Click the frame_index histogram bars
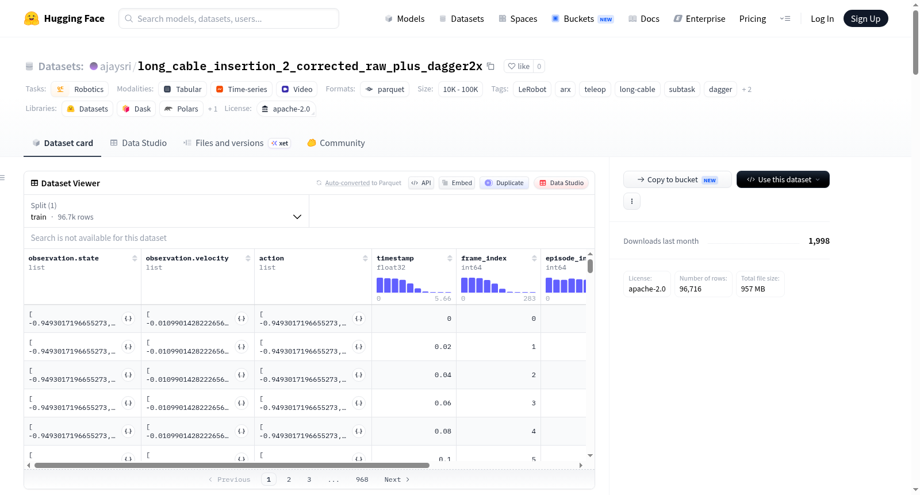The image size is (920, 495). coord(498,285)
